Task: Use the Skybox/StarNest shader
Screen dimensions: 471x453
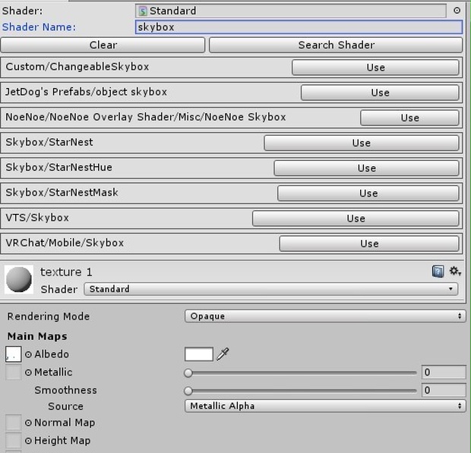Action: (x=362, y=143)
